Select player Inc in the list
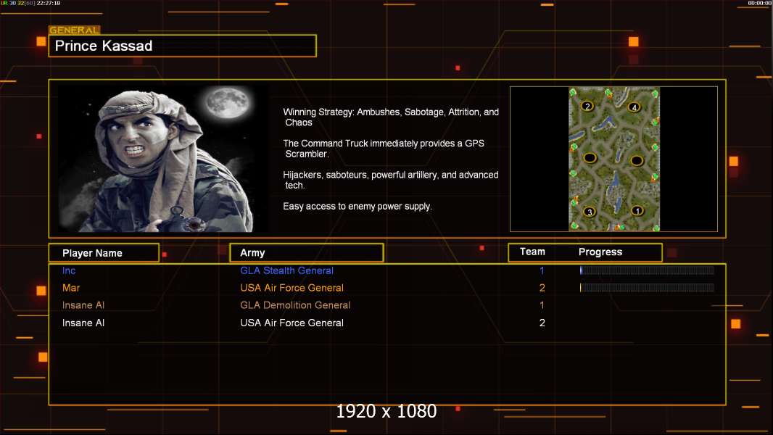773x435 pixels. click(x=69, y=270)
